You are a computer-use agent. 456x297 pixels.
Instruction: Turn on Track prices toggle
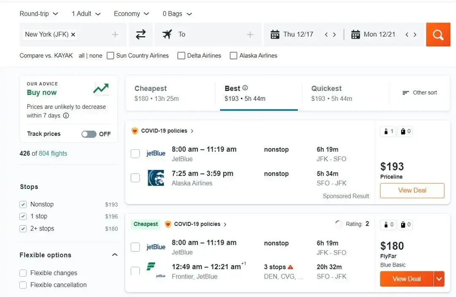[89, 134]
